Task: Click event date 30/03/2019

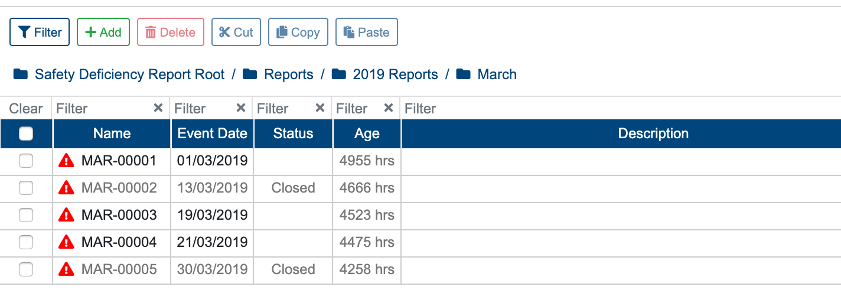Action: click(212, 269)
